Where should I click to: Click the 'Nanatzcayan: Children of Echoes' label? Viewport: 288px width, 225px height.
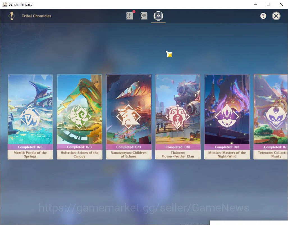pos(129,154)
